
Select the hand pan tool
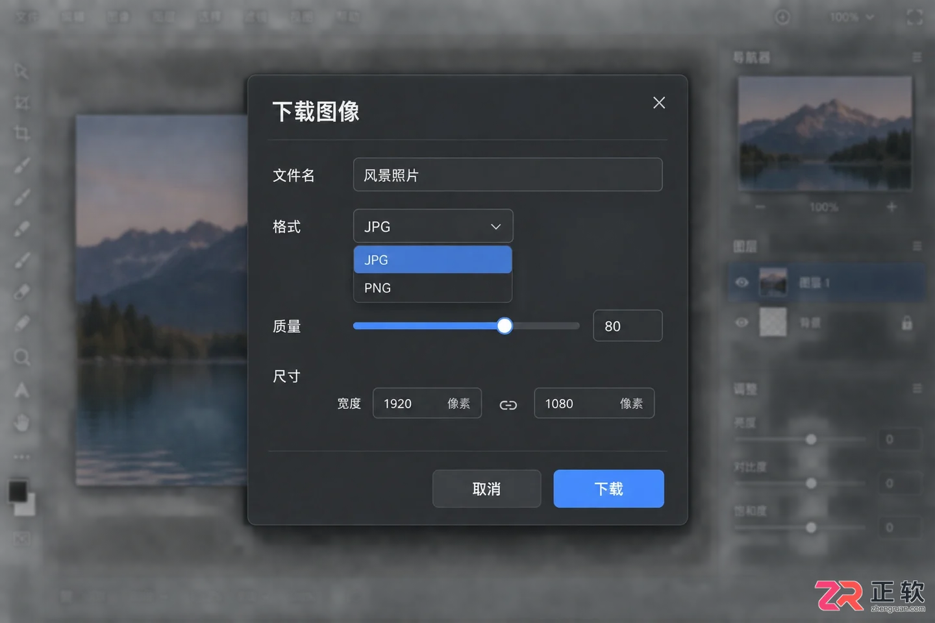coord(22,423)
